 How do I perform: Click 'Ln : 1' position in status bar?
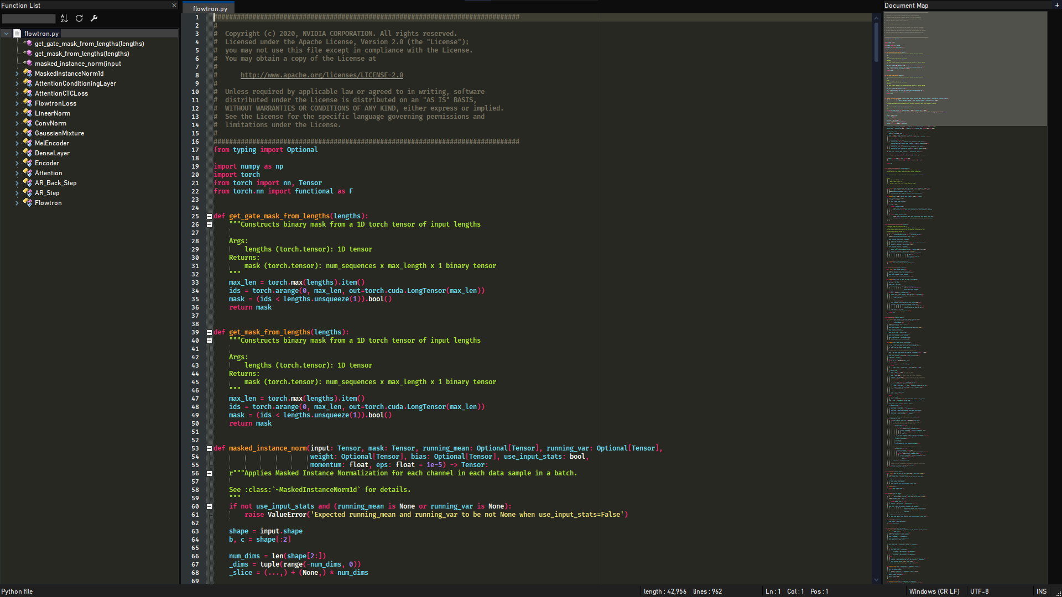(773, 591)
